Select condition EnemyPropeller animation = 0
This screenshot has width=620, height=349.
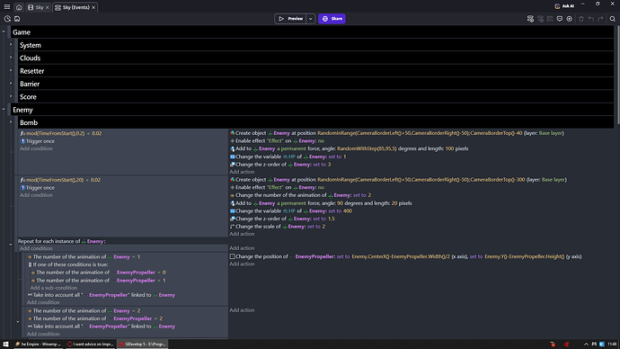[99, 273]
